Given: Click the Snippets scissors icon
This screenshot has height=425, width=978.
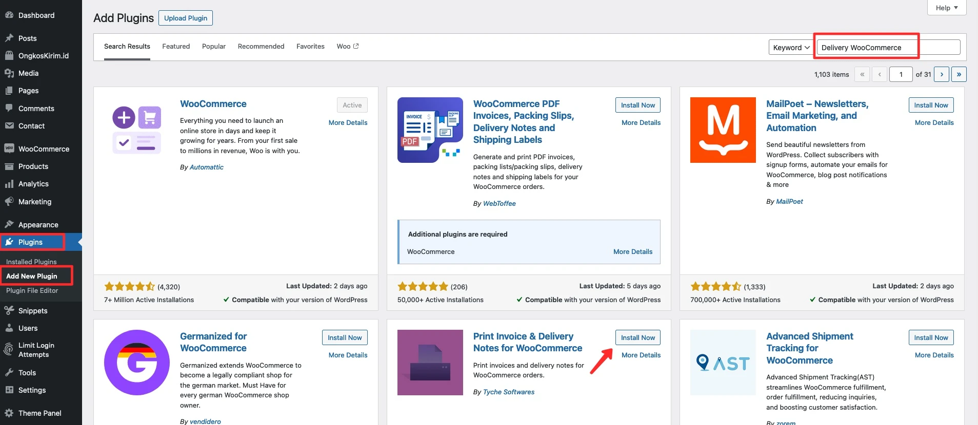Looking at the screenshot, I should (9, 310).
